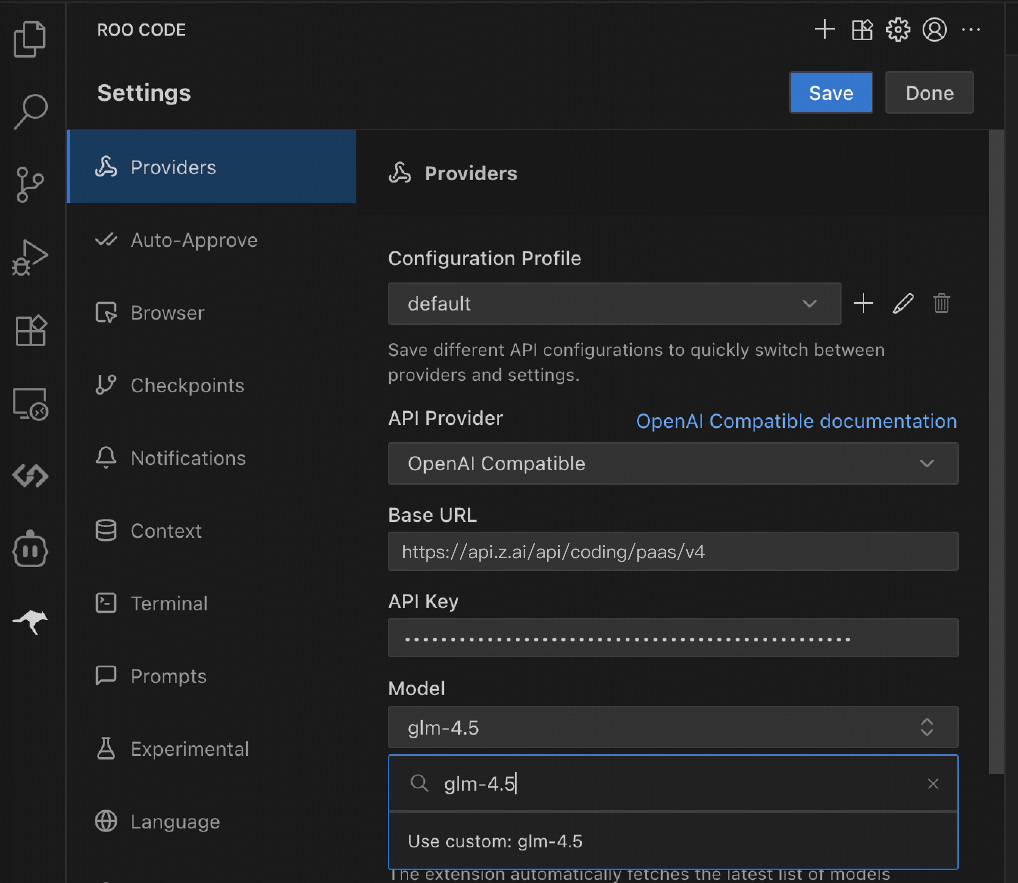Clear the model search field
Image resolution: width=1018 pixels, height=883 pixels.
click(x=933, y=783)
